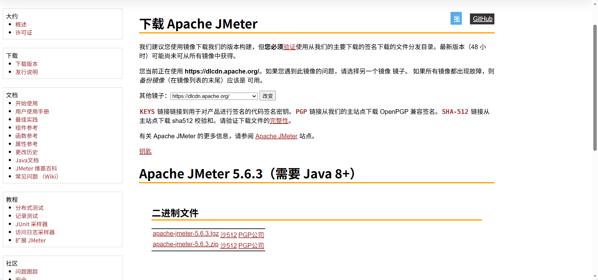598x280 pixels.
Task: Click the 二进制文件 section heading
Action: click(175, 213)
